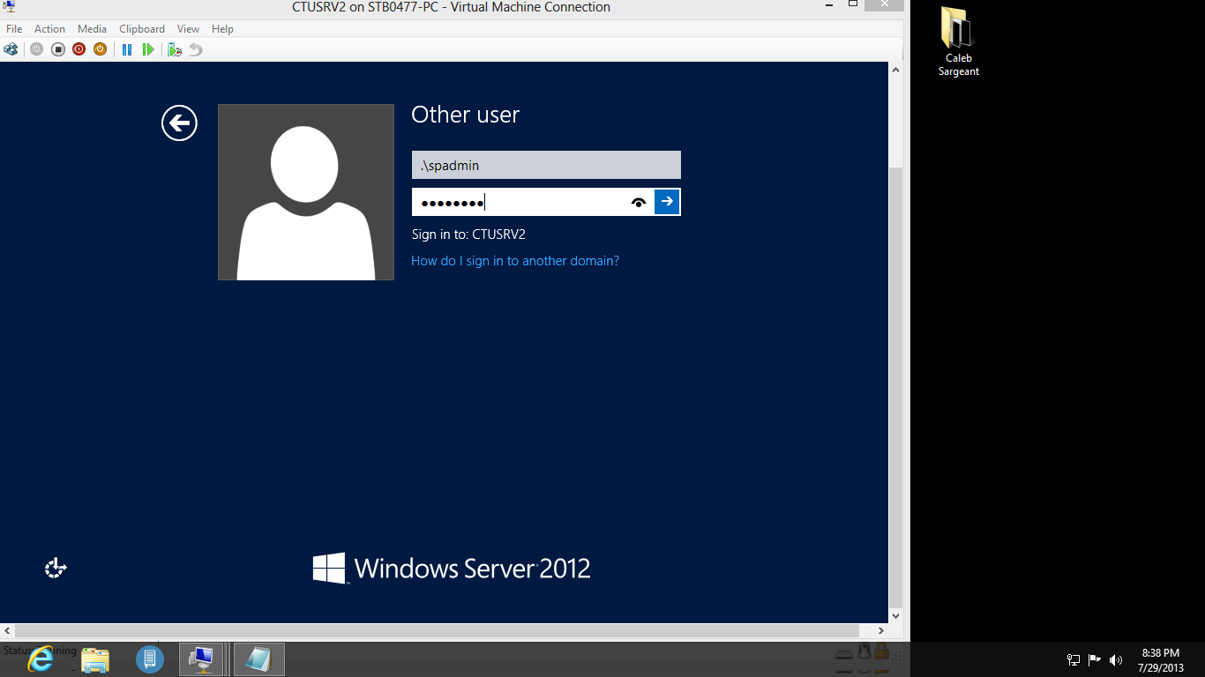Create a checkpoint with the snapshot icon

pos(175,49)
